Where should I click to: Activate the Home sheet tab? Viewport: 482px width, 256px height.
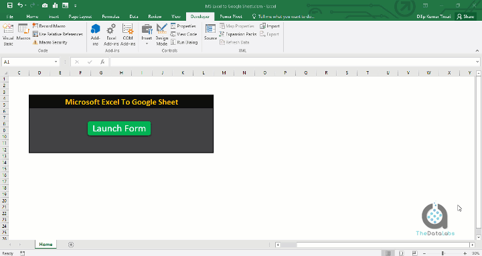tap(46, 245)
